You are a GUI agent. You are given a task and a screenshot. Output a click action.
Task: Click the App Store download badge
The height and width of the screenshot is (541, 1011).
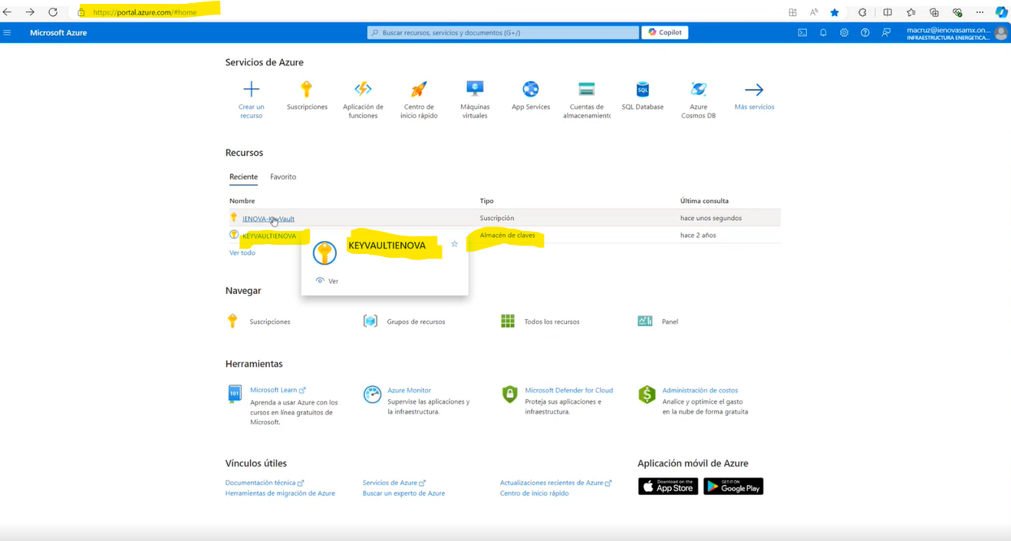coord(668,487)
